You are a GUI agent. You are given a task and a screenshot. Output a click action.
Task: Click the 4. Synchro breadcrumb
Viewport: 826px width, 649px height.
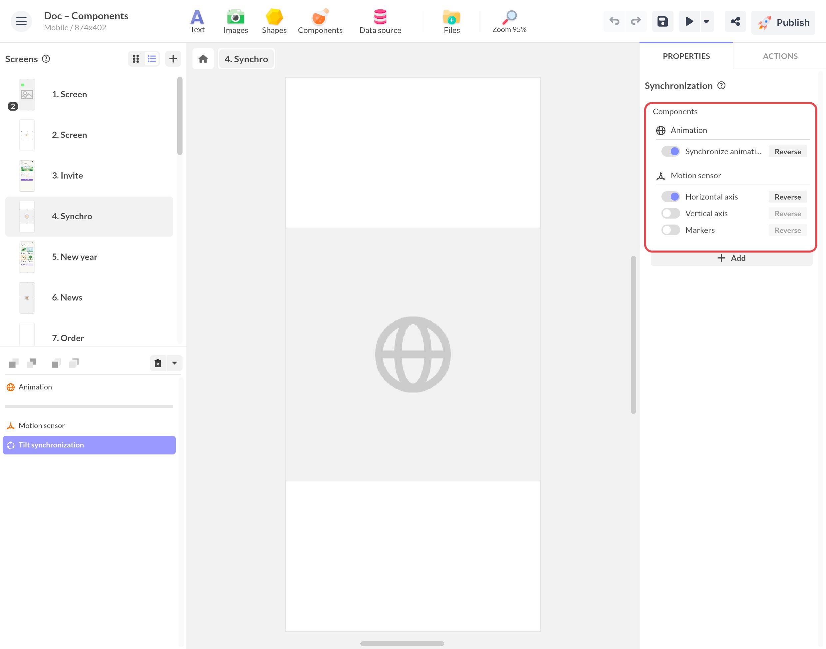pos(246,59)
